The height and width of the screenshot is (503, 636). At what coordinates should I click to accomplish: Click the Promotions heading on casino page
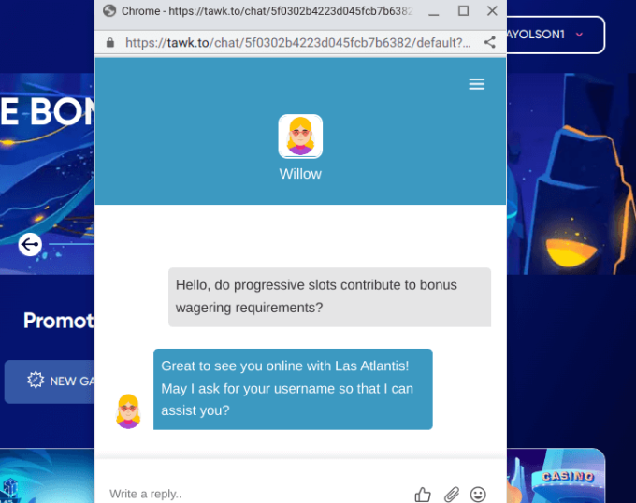pyautogui.click(x=59, y=321)
